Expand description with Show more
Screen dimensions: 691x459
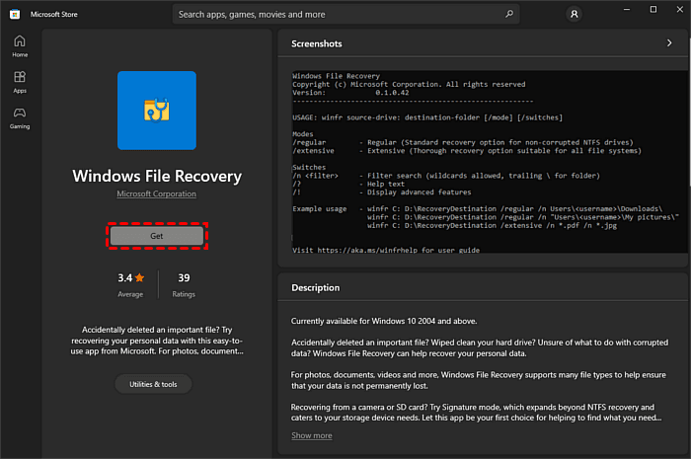[x=312, y=435]
